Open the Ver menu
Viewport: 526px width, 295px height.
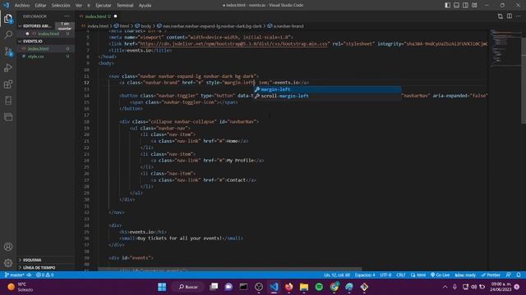[x=79, y=6]
